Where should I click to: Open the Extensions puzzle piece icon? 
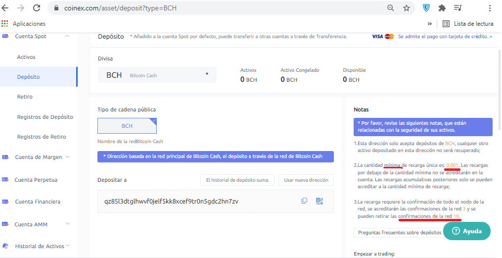point(442,8)
